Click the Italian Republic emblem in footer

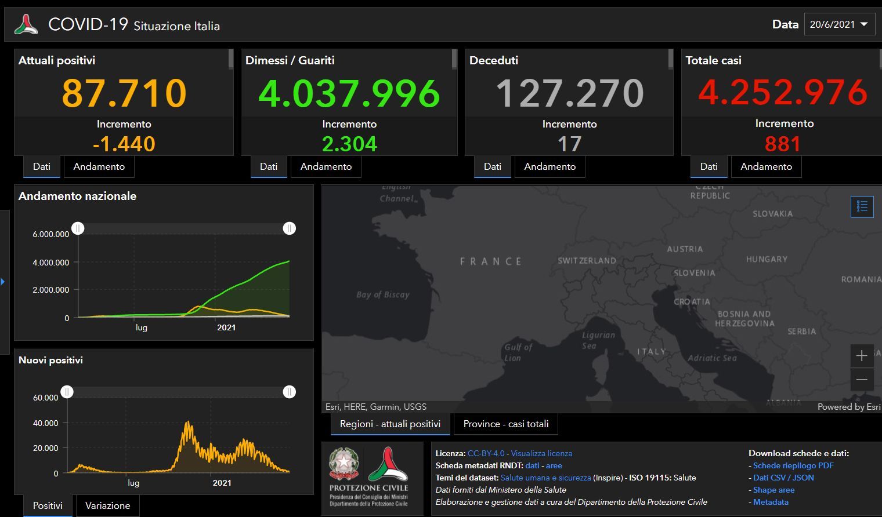click(x=344, y=464)
